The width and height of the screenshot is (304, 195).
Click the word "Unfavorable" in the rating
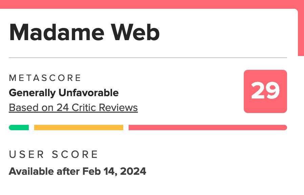89,92
